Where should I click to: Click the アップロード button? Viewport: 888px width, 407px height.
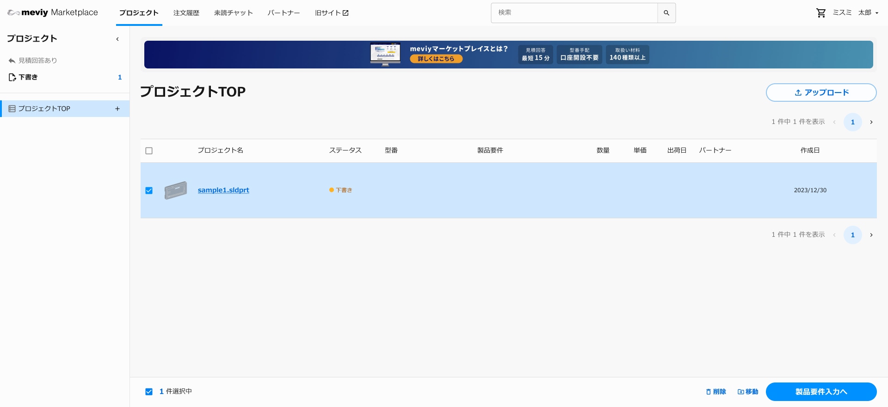click(x=821, y=92)
